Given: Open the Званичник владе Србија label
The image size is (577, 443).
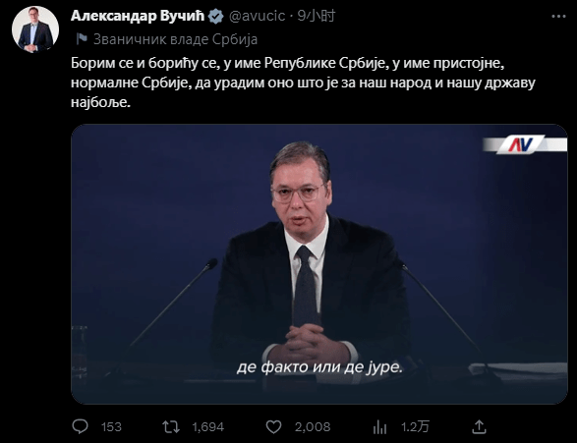Looking at the screenshot, I should (175, 39).
